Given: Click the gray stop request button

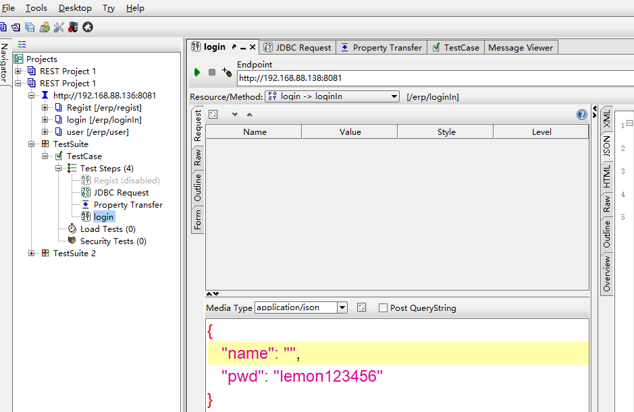Looking at the screenshot, I should pos(212,72).
